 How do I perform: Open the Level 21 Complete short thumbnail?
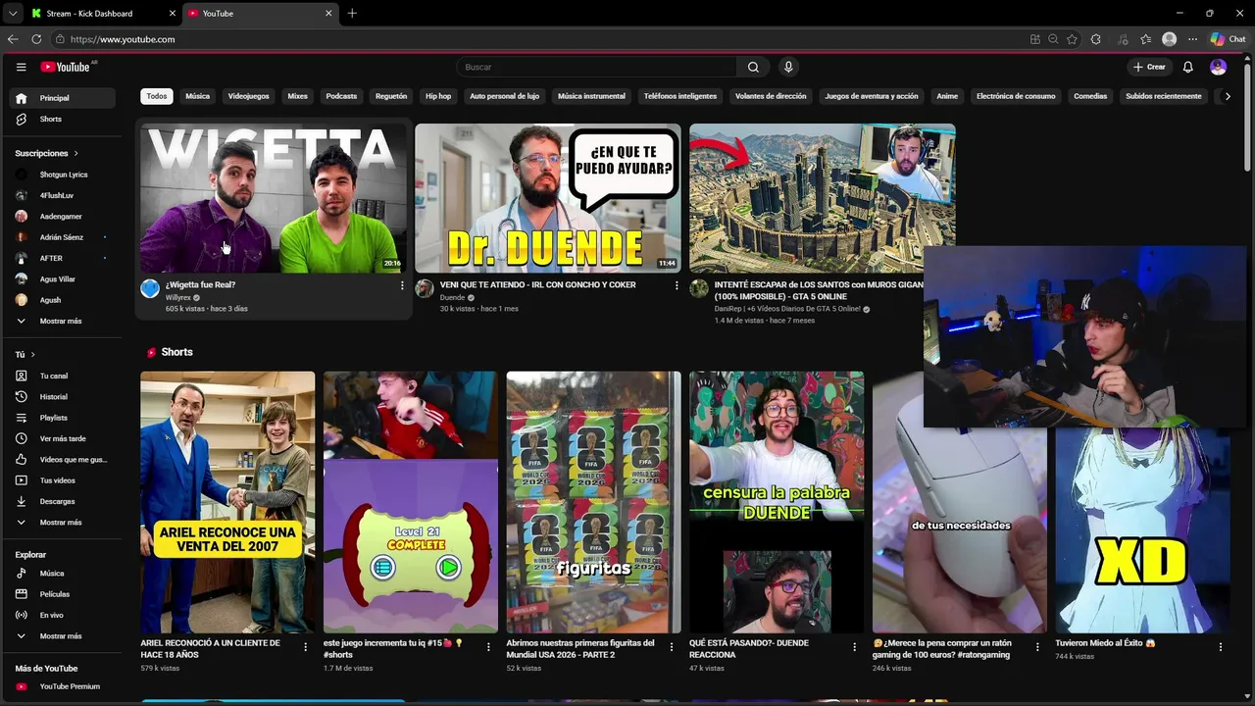410,502
